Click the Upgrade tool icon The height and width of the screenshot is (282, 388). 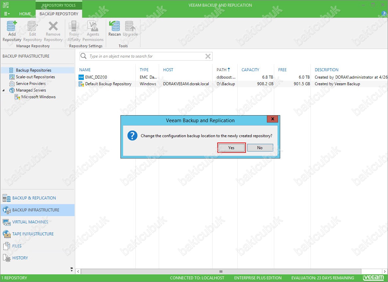click(130, 26)
